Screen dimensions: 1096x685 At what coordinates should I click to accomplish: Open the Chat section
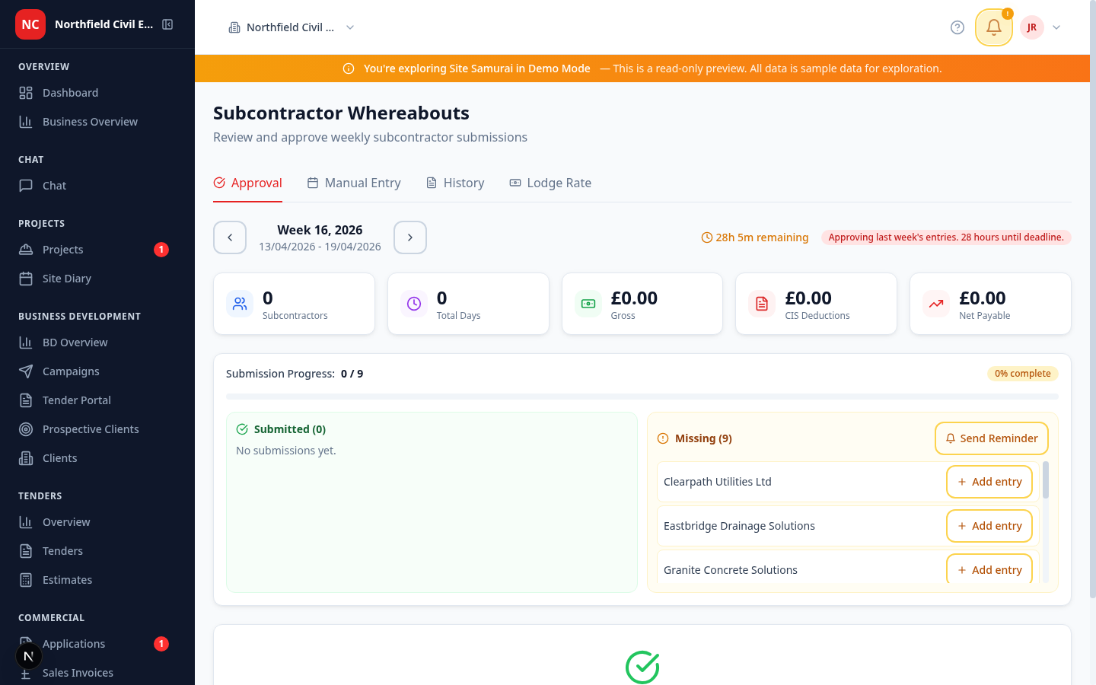click(53, 185)
